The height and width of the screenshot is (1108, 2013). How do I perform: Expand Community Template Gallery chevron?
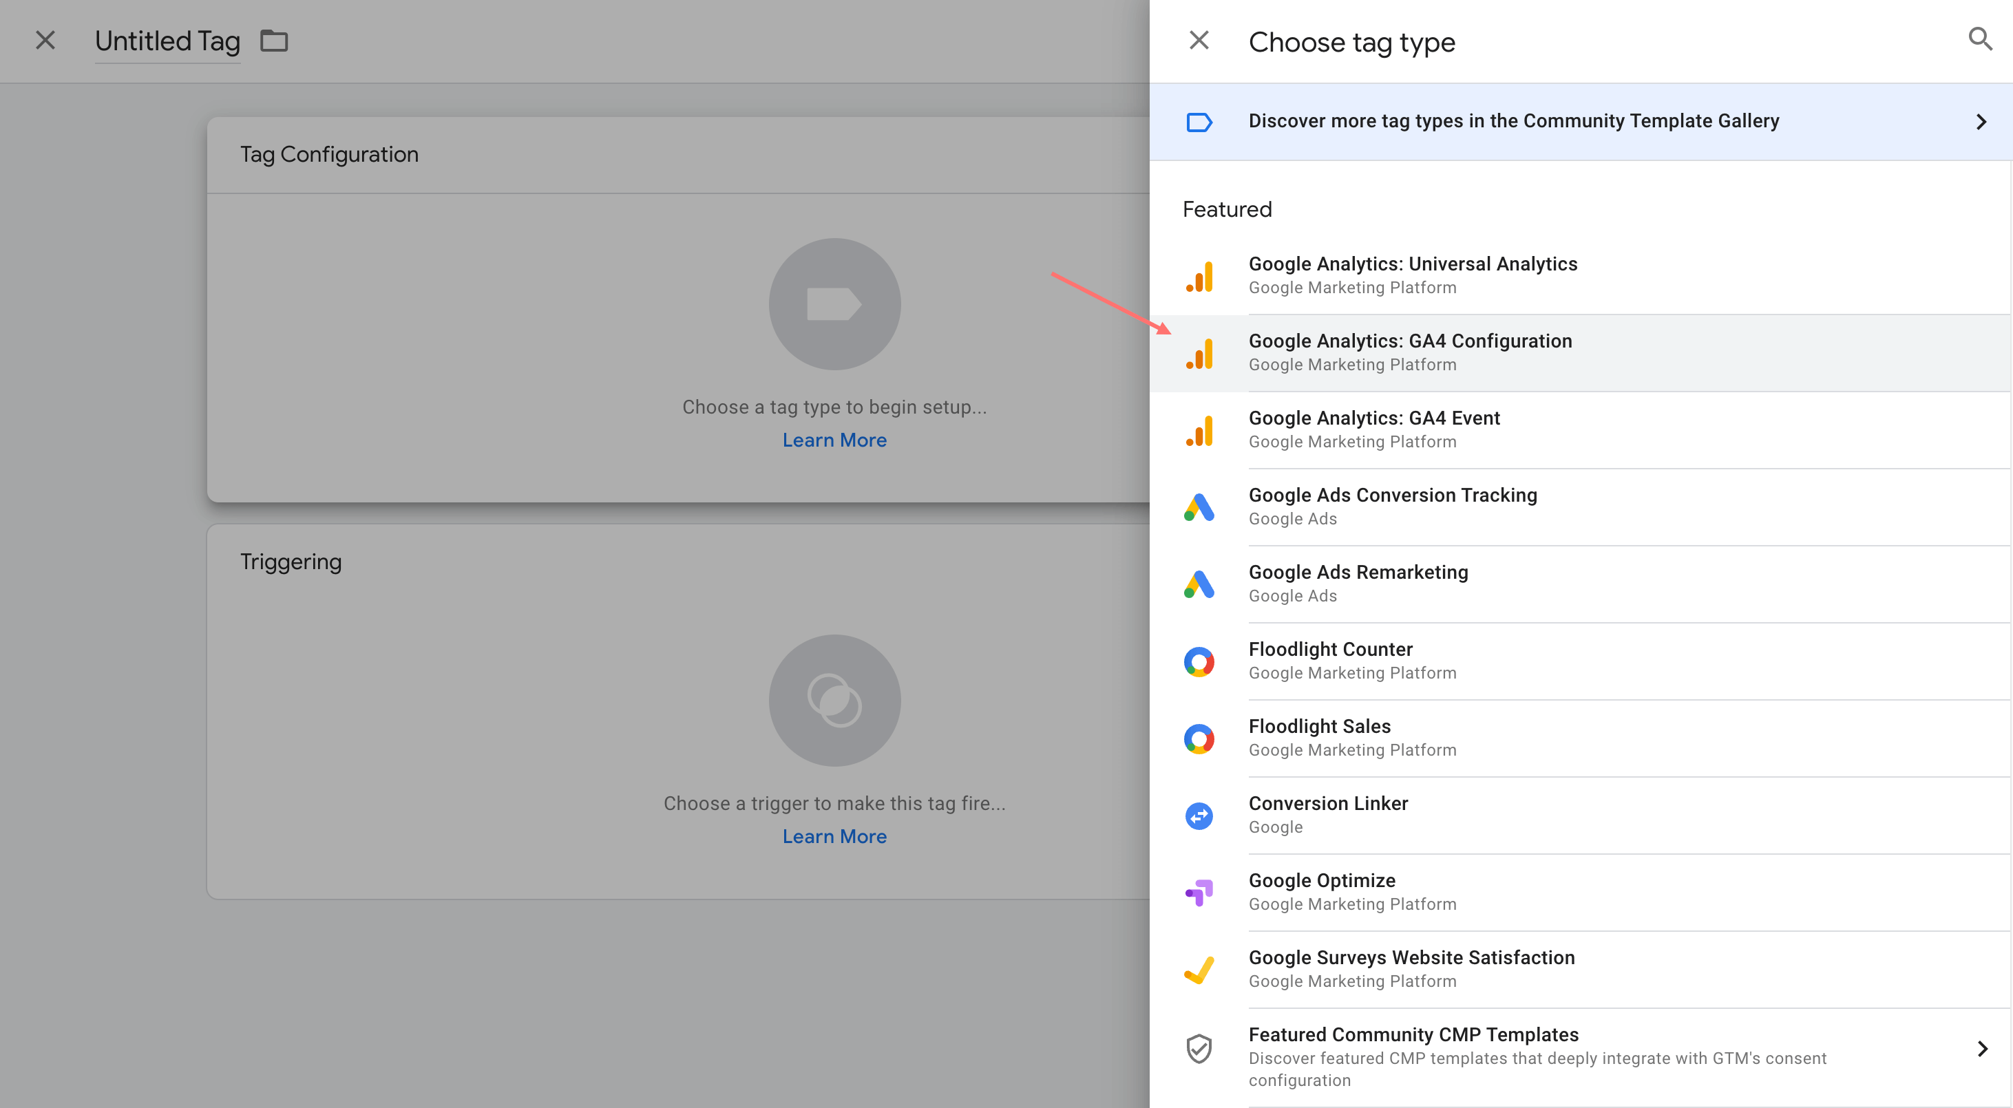(x=1981, y=122)
